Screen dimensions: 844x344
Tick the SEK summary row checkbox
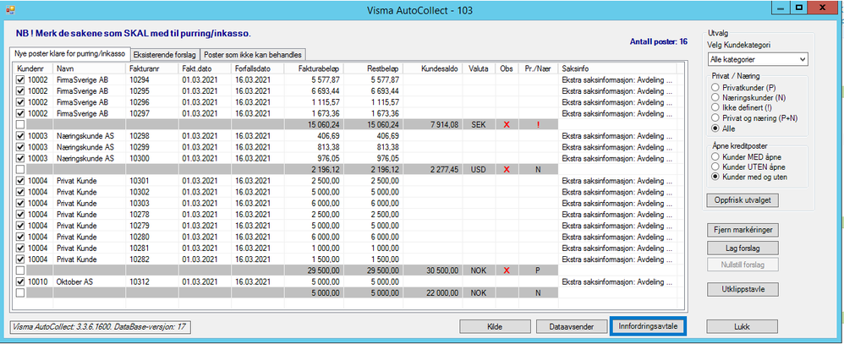click(20, 123)
